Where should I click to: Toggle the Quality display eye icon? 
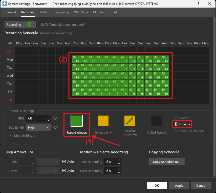click(x=55, y=127)
